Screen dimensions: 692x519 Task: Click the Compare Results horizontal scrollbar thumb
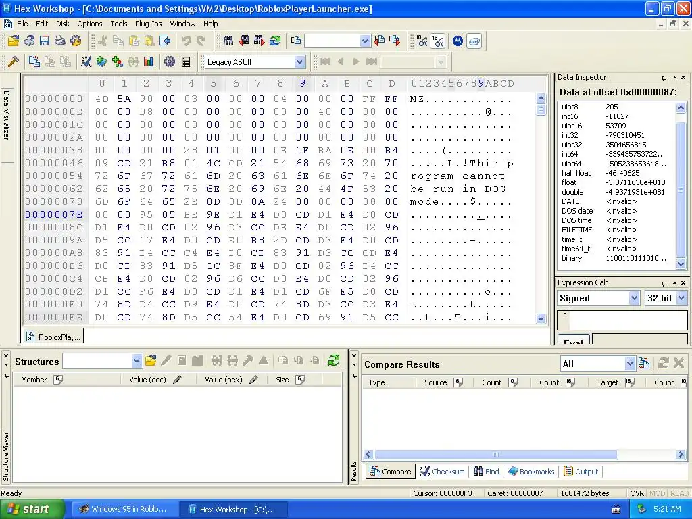[496, 454]
